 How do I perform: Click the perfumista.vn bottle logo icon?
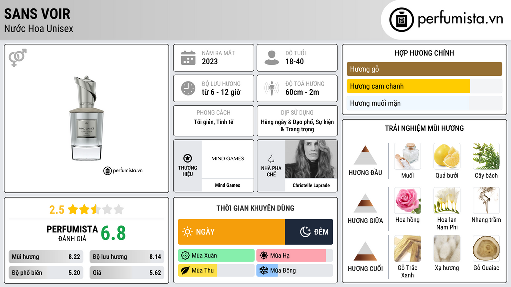[401, 20]
